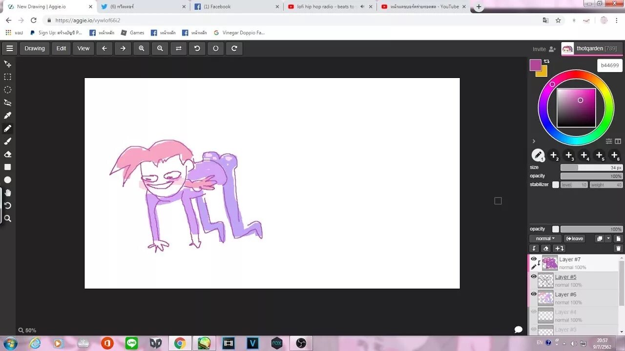625x351 pixels.
Task: Open a new browser tab
Action: (479, 7)
